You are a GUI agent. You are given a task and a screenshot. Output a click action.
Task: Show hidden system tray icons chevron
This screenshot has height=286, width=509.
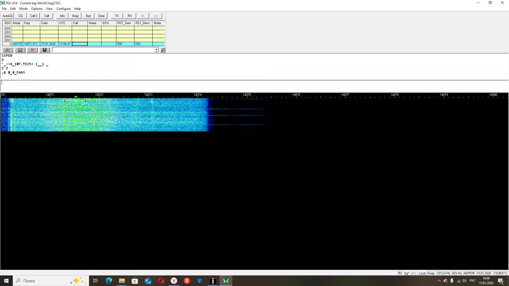439,280
